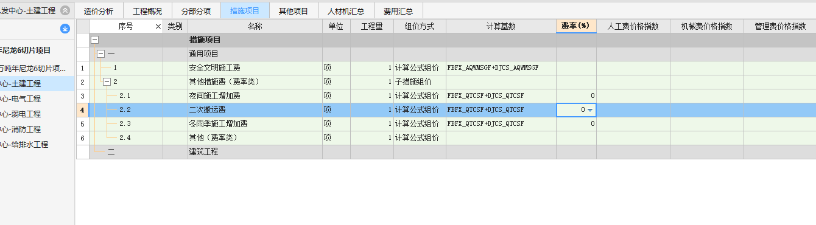Select the 建筑工程 group row name
816x225 pixels.
tap(255, 152)
